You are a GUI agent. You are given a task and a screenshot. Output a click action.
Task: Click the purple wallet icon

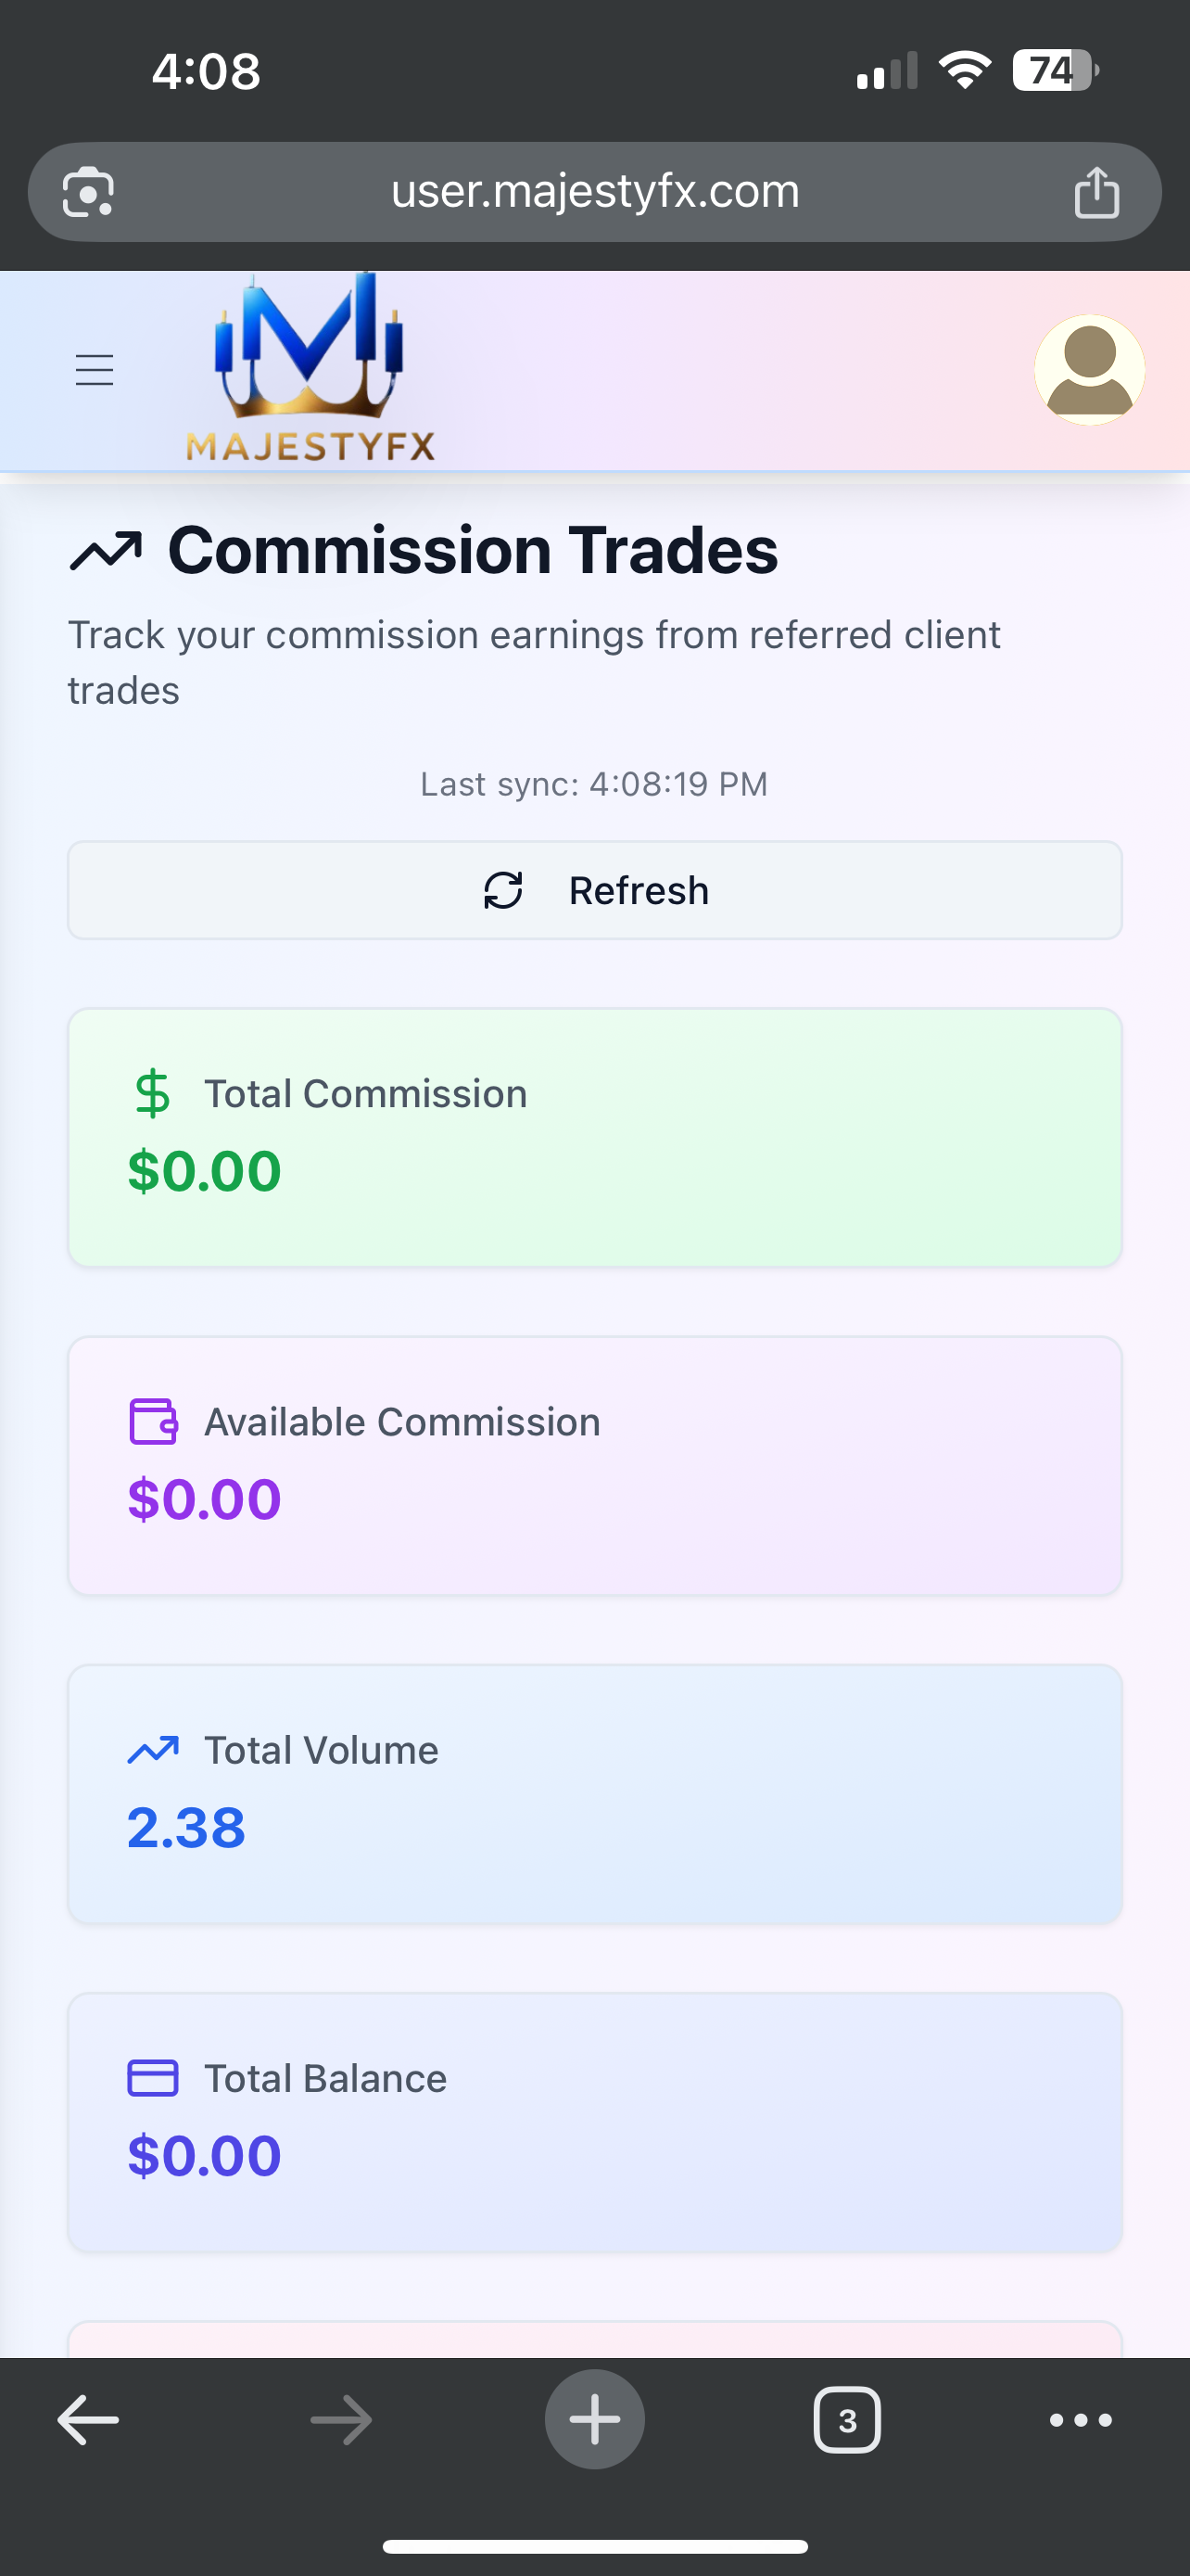153,1421
